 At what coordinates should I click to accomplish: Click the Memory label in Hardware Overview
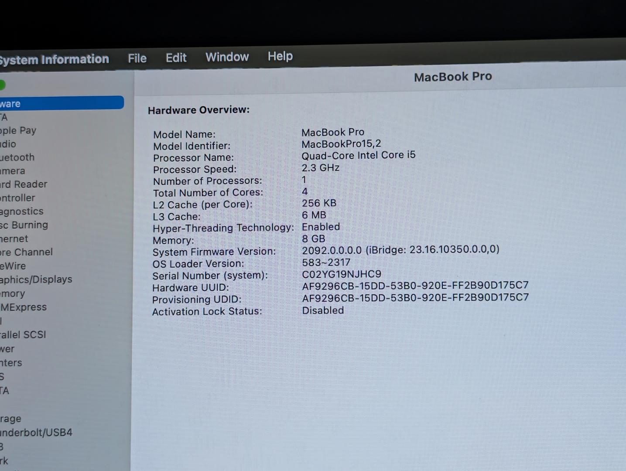(173, 240)
